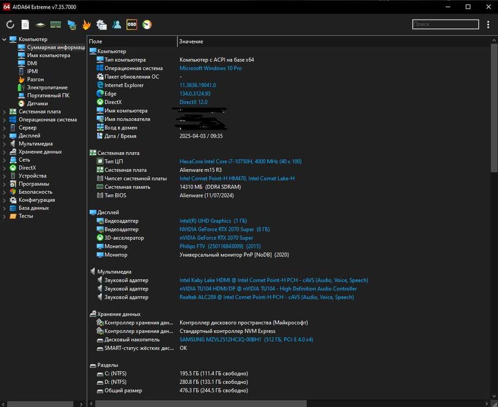This screenshot has height=407, width=498.
Task: Collapse the Компьютер tree node
Action: click(5, 40)
